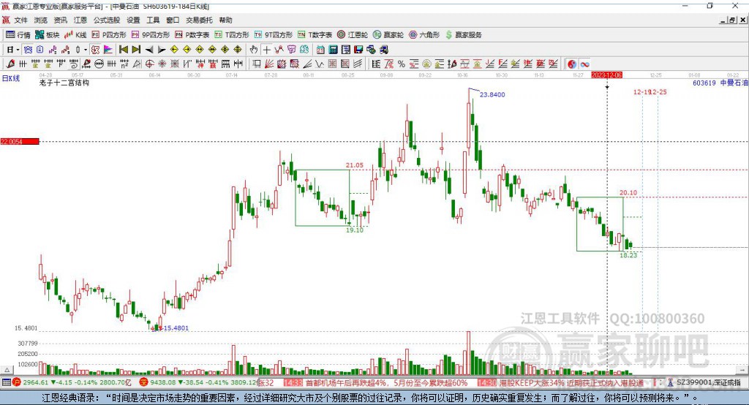749x405 pixels.
Task: Select the hand pan tool in toolbar
Action: pos(254,50)
